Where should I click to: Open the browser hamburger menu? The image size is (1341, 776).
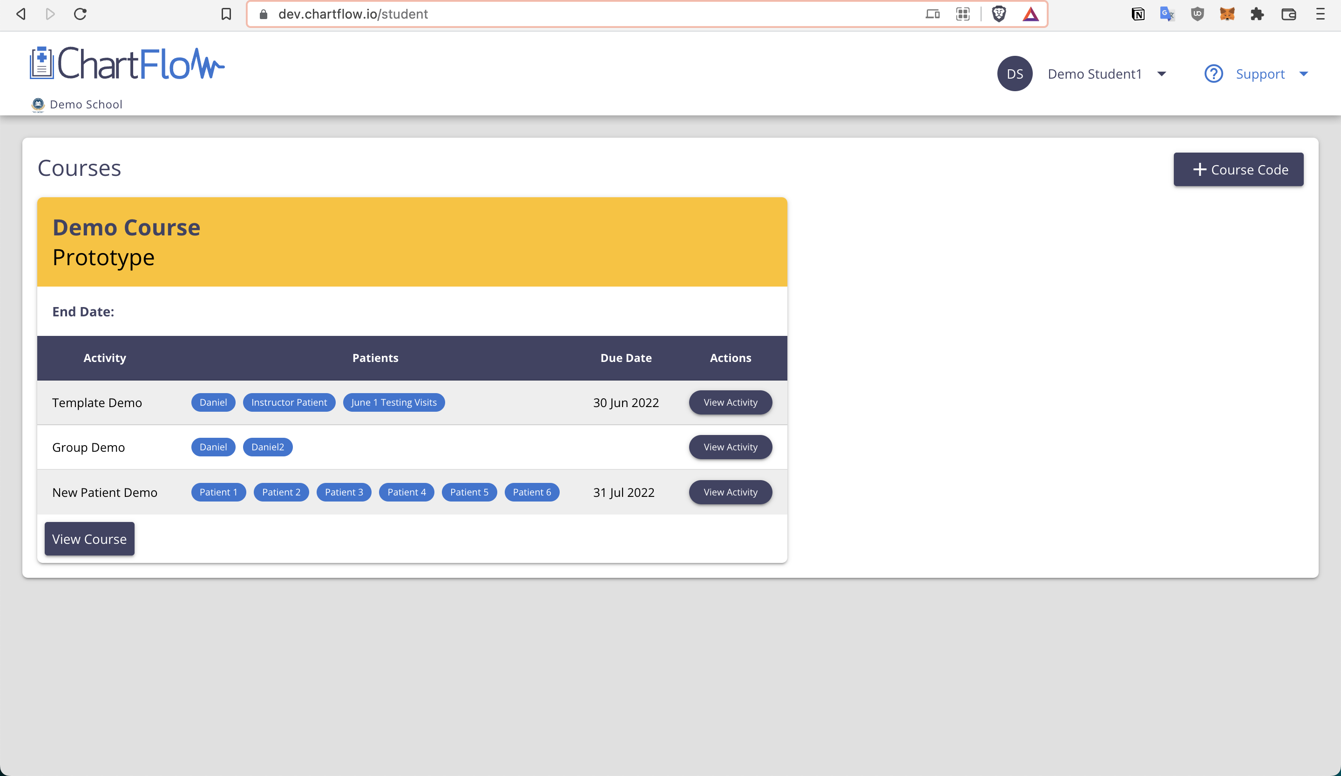(1320, 14)
